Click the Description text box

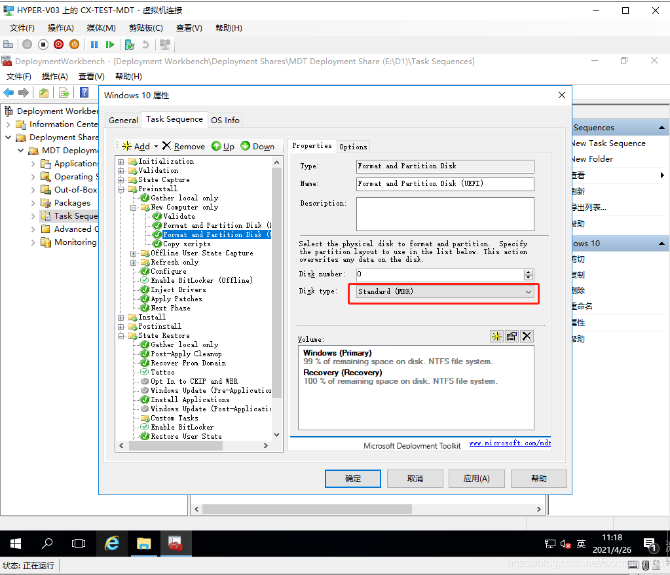445,214
